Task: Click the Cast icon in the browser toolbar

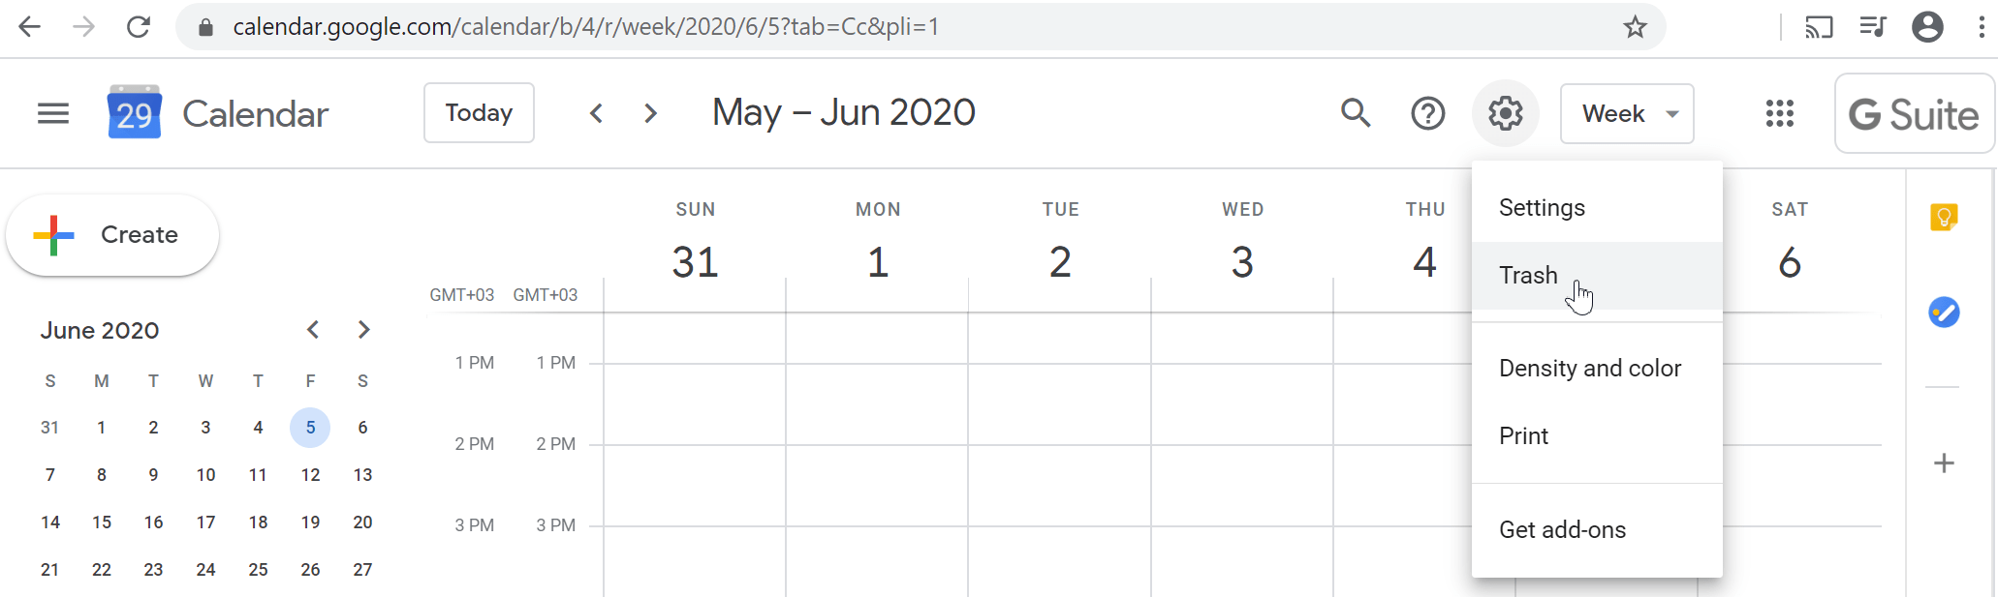Action: point(1820,27)
